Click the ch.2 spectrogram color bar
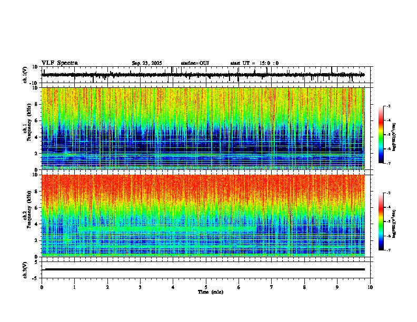Screen dimensions: 417x322 point(381,222)
